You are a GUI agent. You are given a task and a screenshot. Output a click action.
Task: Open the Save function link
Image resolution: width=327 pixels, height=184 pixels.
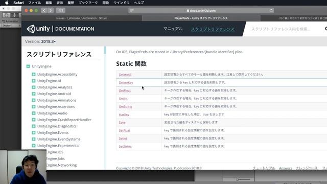click(122, 123)
